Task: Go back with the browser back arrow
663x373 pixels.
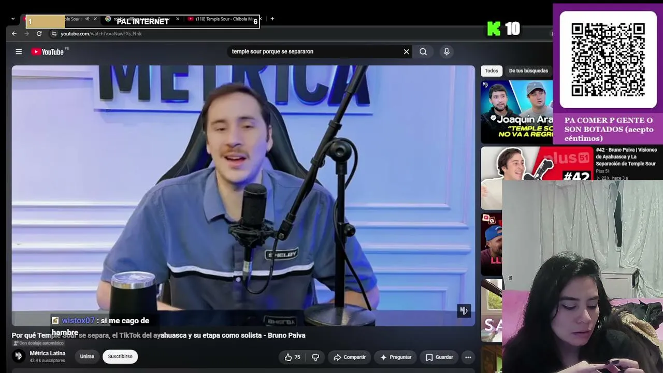Action: click(14, 34)
